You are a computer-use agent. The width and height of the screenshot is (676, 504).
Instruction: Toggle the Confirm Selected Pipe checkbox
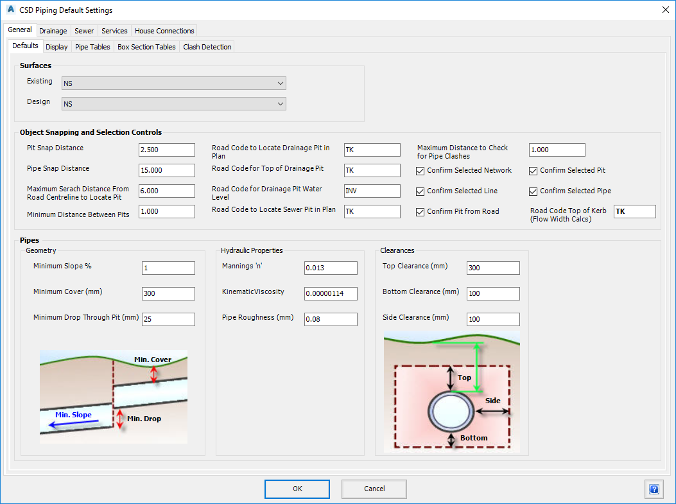[x=533, y=191]
